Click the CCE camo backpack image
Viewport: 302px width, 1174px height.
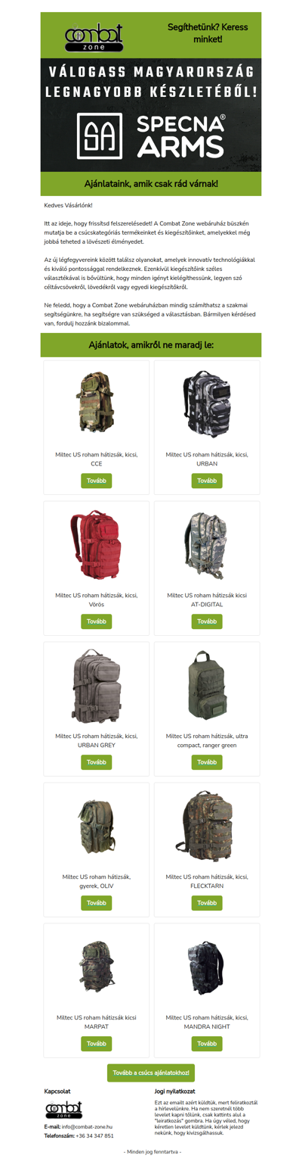[x=96, y=403]
